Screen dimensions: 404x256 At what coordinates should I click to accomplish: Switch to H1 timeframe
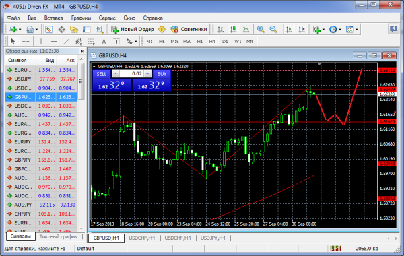[200, 42]
